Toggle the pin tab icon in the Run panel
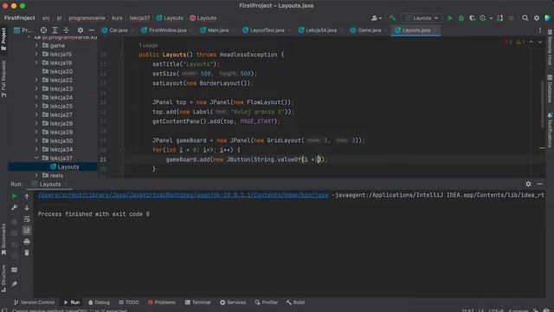 [x=14, y=284]
